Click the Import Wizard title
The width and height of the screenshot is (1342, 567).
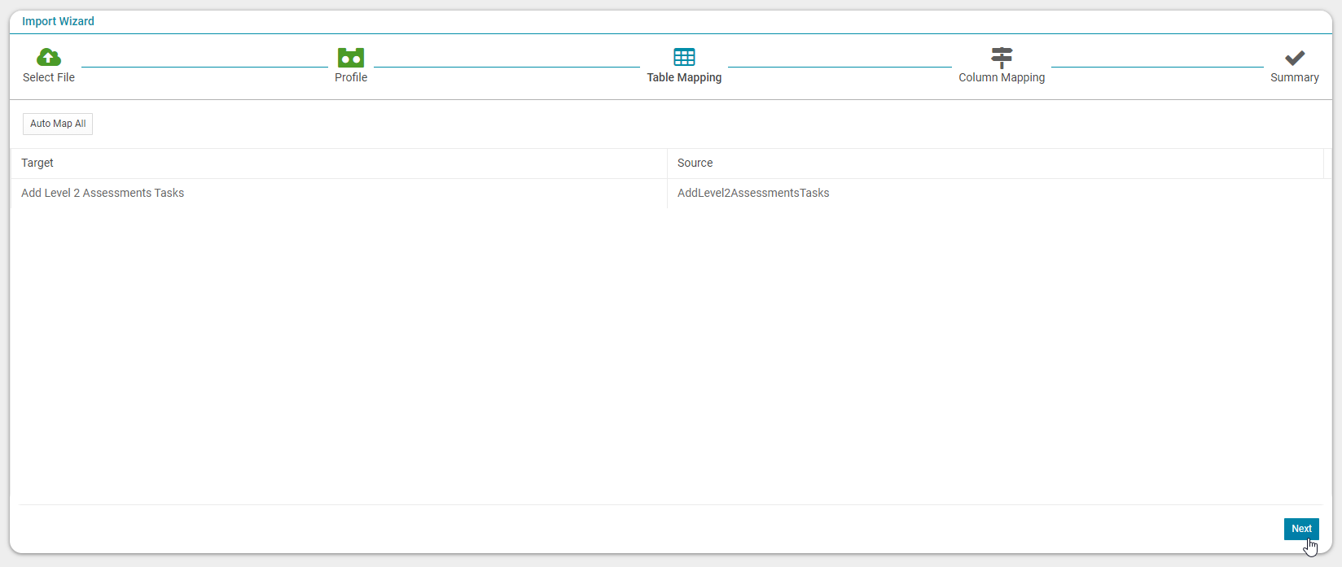58,21
